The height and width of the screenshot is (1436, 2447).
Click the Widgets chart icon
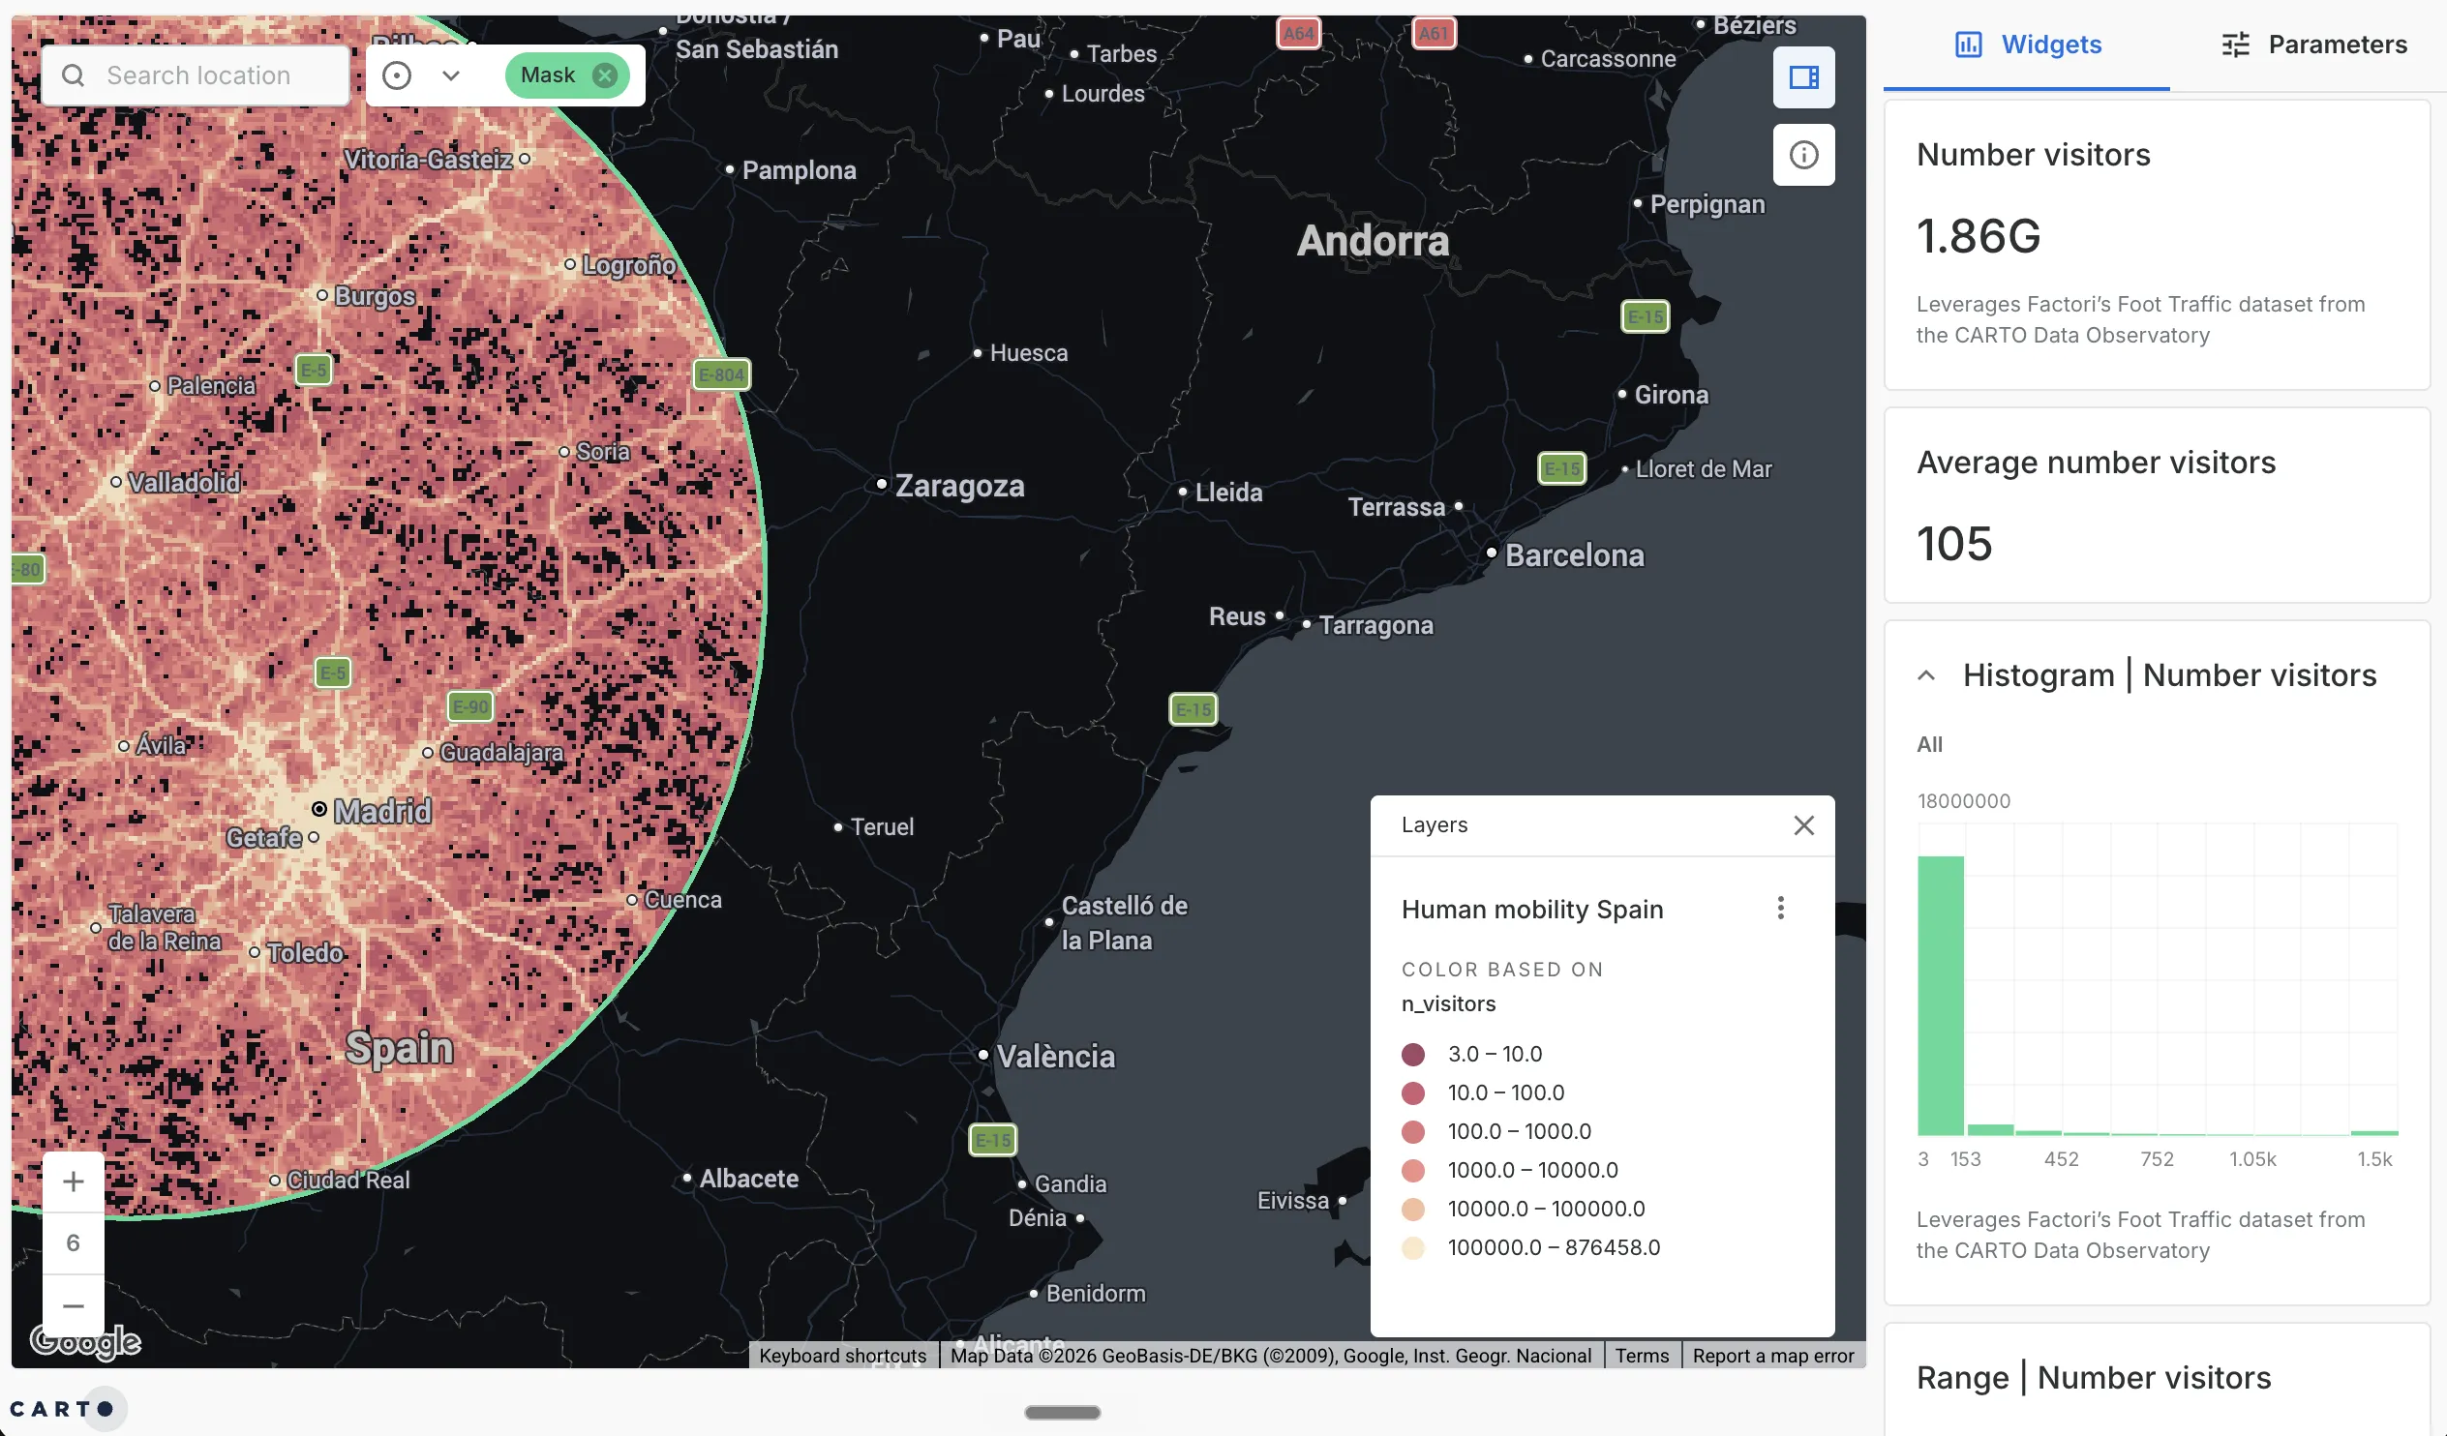tap(1968, 45)
